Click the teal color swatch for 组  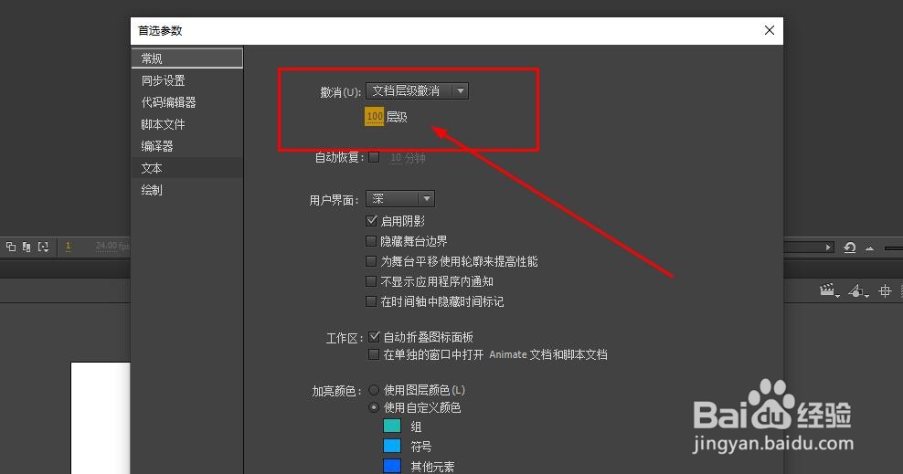click(392, 426)
